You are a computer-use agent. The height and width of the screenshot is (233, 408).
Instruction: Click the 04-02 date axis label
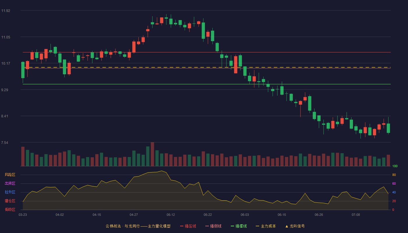(60, 215)
